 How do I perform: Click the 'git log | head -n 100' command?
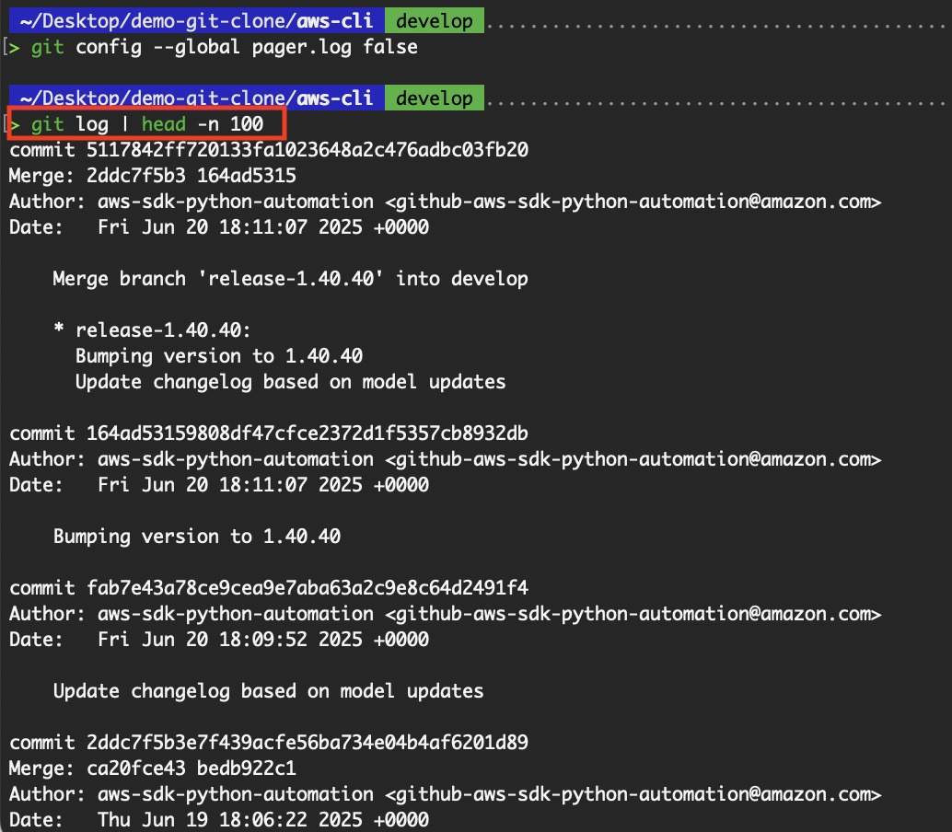147,124
